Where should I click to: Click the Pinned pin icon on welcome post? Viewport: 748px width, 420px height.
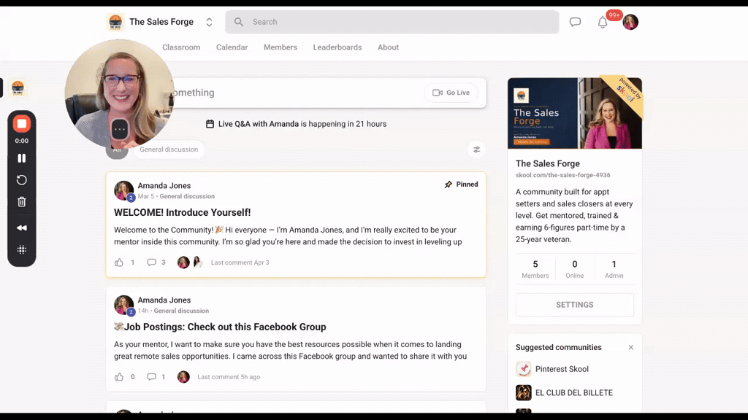(449, 184)
